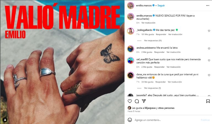Image resolution: width=212 pixels, height=124 pixels.
Task: Open the comment bubble icon
Action: 137,101
